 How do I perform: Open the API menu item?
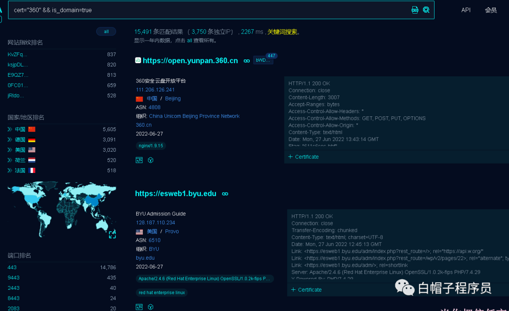(466, 10)
